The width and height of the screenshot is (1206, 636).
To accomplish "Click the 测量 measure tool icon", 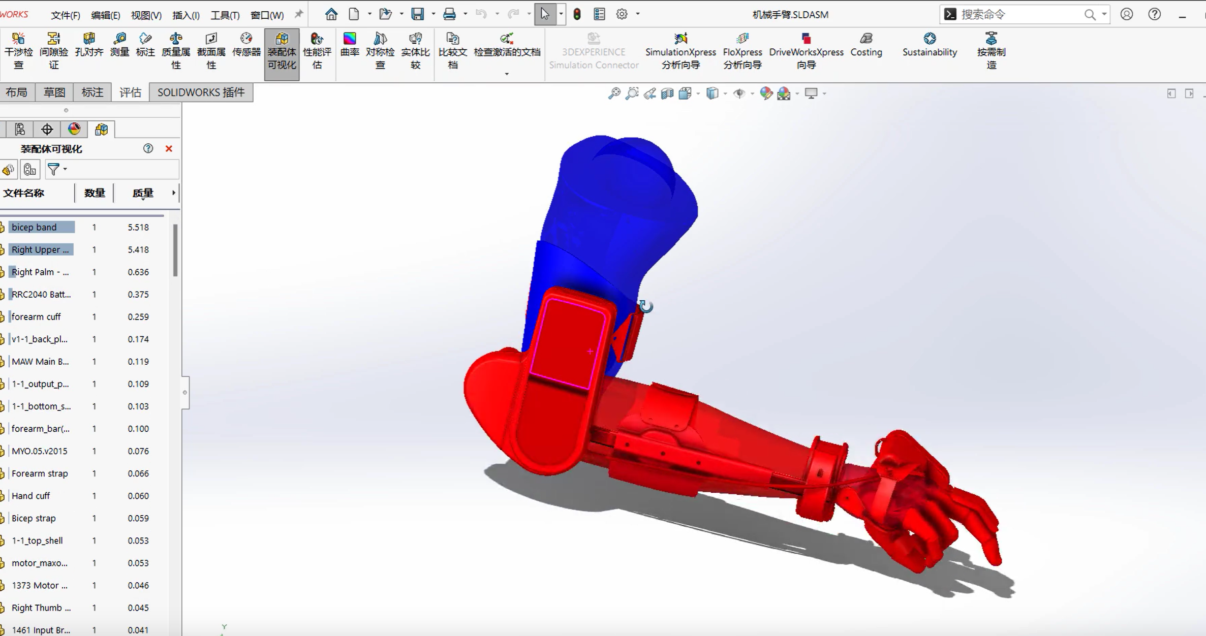I will (119, 45).
